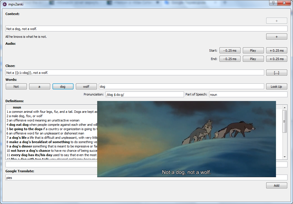Select the word "wolf" button

point(86,87)
